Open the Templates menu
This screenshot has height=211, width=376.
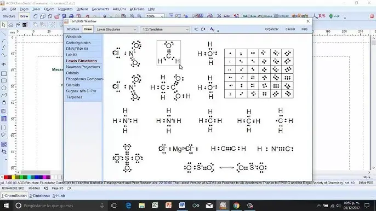pos(65,9)
